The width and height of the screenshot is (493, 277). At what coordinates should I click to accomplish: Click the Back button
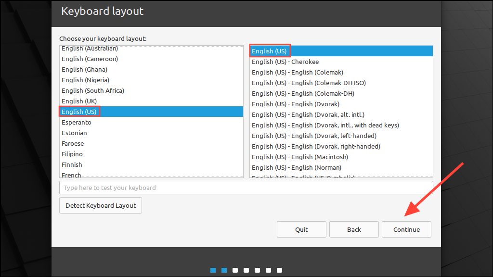tap(354, 229)
